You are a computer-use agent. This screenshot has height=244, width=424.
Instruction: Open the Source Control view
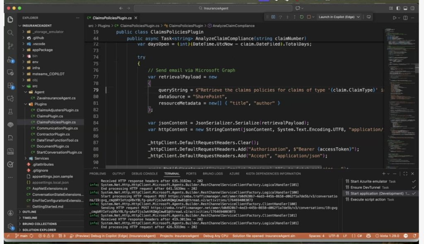10,46
